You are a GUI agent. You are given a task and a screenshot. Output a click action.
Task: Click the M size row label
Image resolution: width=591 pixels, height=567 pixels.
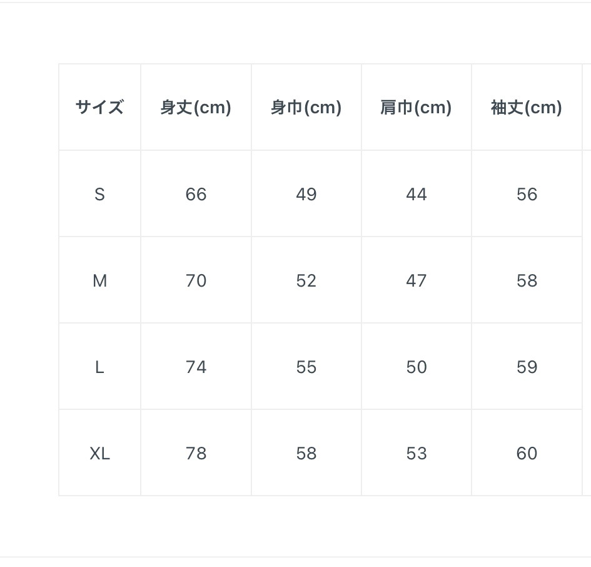pyautogui.click(x=99, y=280)
